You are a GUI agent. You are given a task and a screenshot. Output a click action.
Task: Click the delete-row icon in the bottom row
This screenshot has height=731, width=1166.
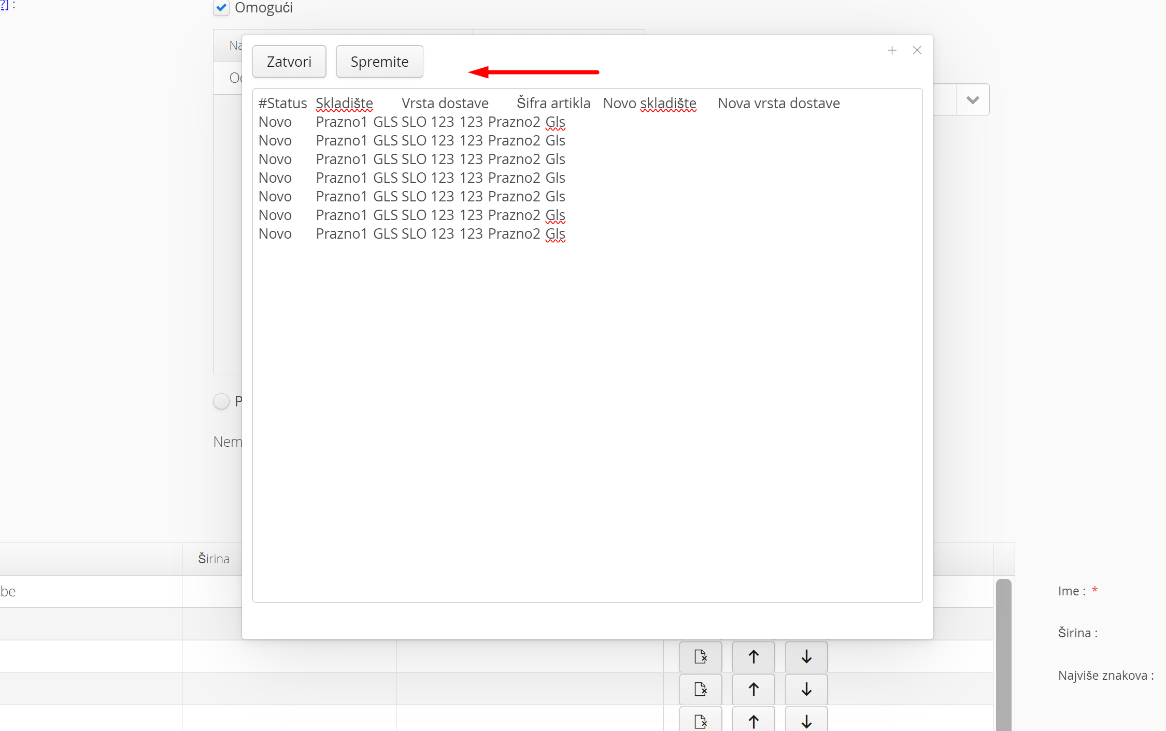(700, 721)
